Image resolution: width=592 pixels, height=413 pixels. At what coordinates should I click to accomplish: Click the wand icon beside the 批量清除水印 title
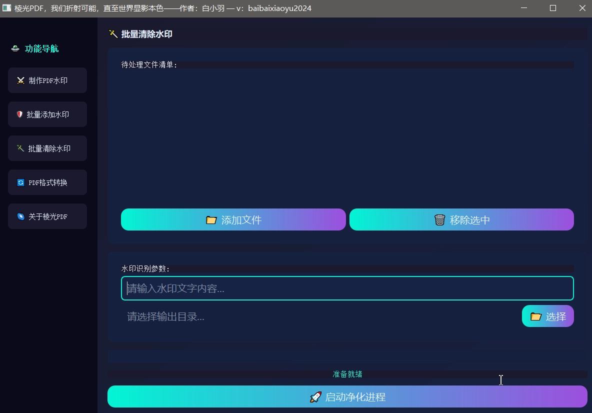click(x=113, y=34)
